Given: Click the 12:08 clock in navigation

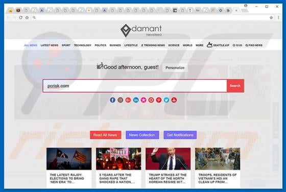Looking at the screenshot, I should click(x=237, y=45).
